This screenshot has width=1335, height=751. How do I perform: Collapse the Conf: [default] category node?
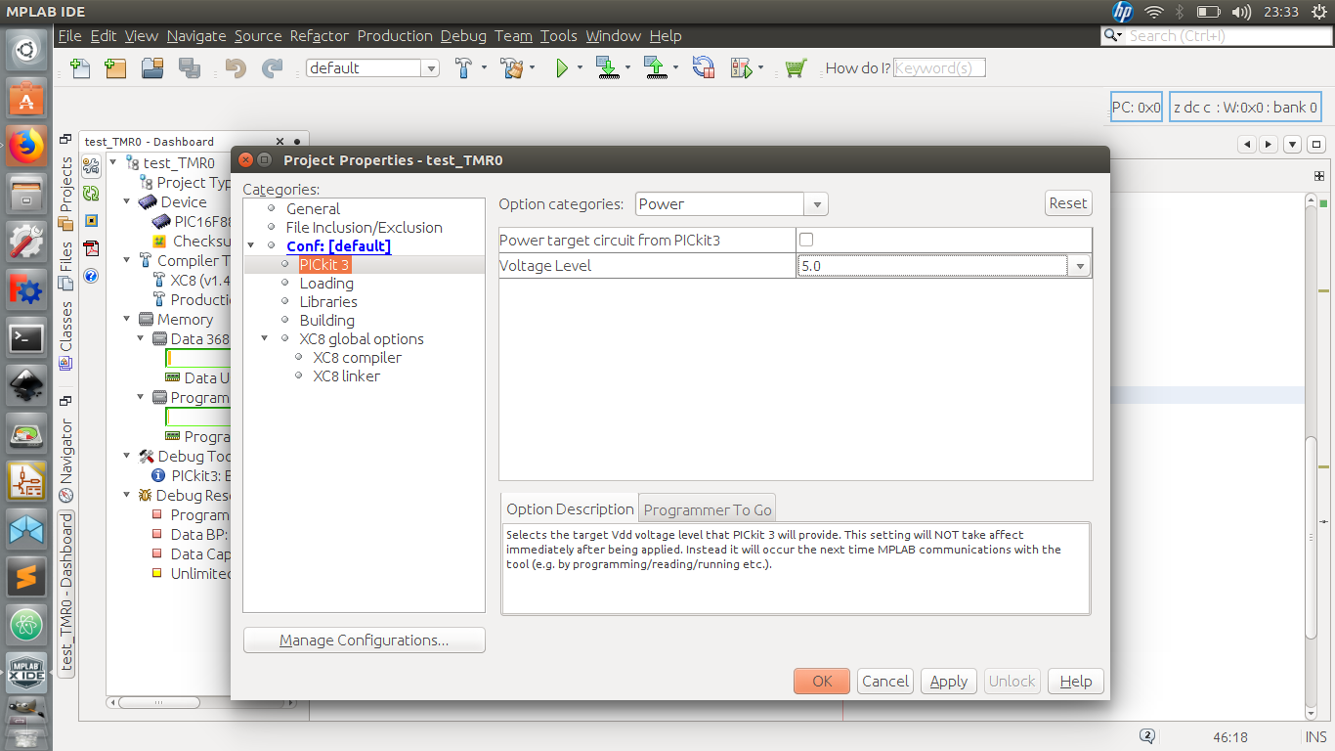point(252,246)
